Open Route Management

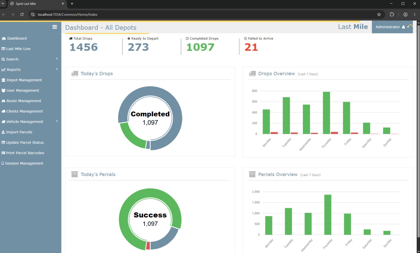(x=24, y=101)
